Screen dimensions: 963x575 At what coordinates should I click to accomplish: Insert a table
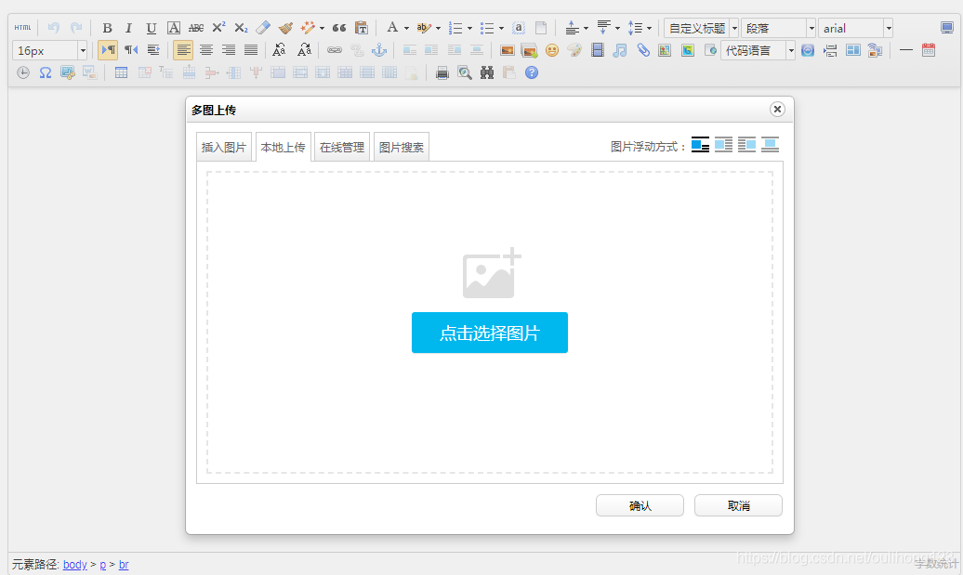(121, 72)
